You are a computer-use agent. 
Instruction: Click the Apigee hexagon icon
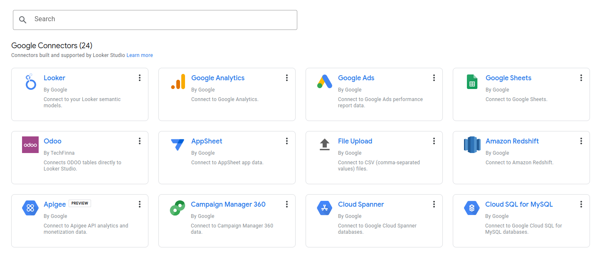point(30,208)
